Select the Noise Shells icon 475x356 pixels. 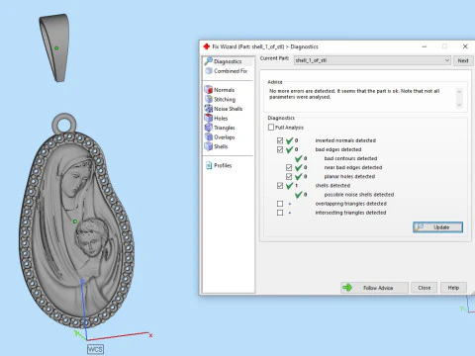tap(208, 109)
